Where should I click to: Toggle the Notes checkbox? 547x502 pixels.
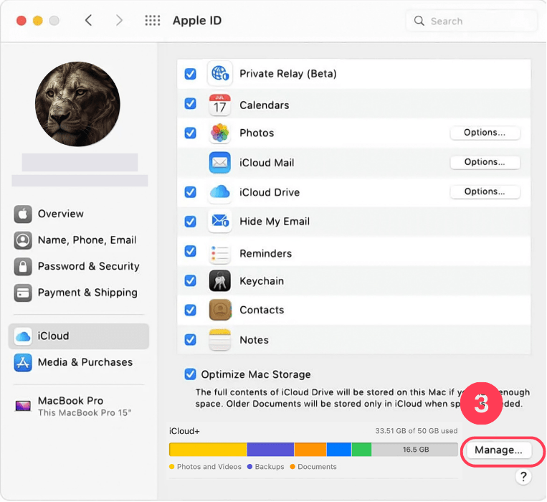click(191, 339)
